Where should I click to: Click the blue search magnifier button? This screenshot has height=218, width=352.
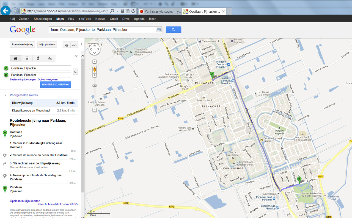tap(173, 30)
